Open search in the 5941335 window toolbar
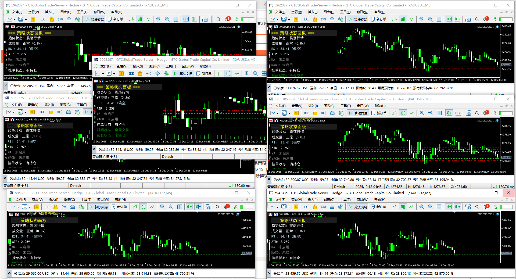Viewport: 516px width, 279px height. [x=477, y=207]
